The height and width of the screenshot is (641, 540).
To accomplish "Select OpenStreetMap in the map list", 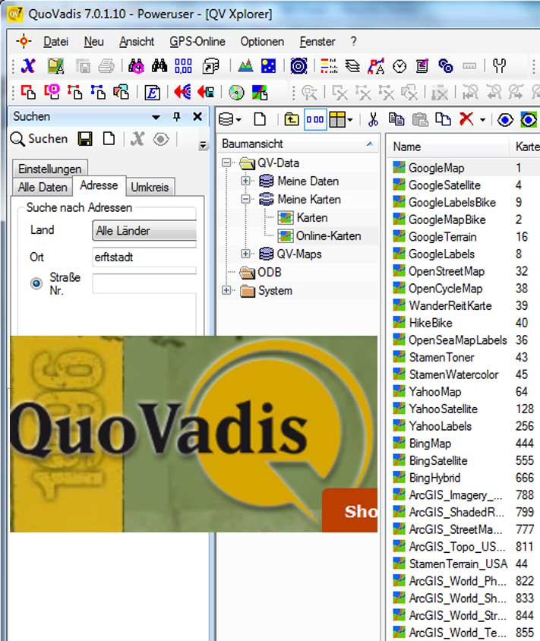I will [445, 271].
